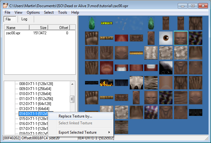Screen dimensions: 211x143
Task: Click status bar text 014-DXT1-1-[512x512]
Action: [x=96, y=138]
